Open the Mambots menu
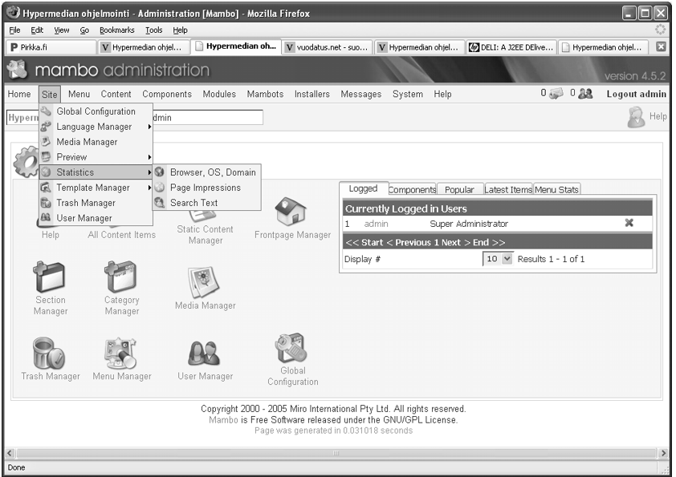The width and height of the screenshot is (676, 477). click(265, 94)
